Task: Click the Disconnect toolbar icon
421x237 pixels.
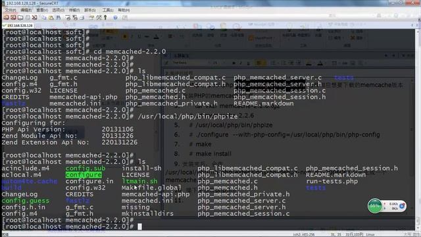Action: 34,18
